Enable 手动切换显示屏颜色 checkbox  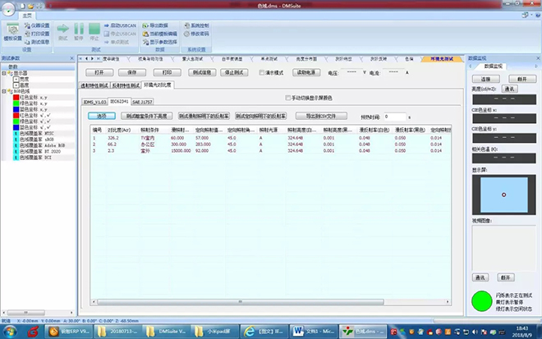(x=287, y=98)
